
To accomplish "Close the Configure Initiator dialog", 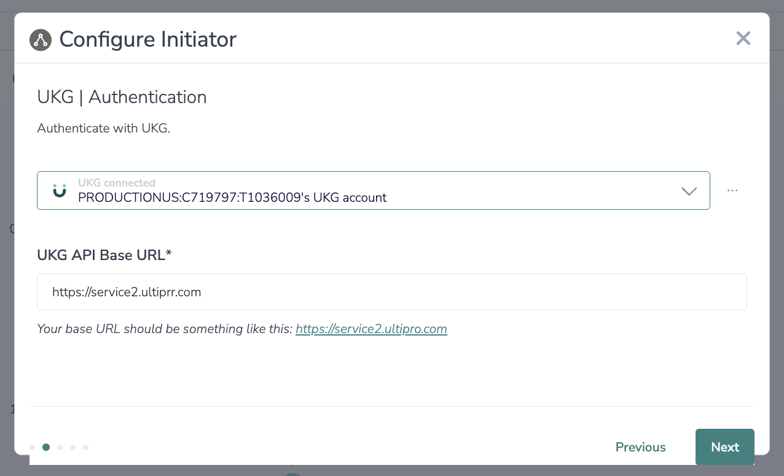I will pyautogui.click(x=743, y=39).
